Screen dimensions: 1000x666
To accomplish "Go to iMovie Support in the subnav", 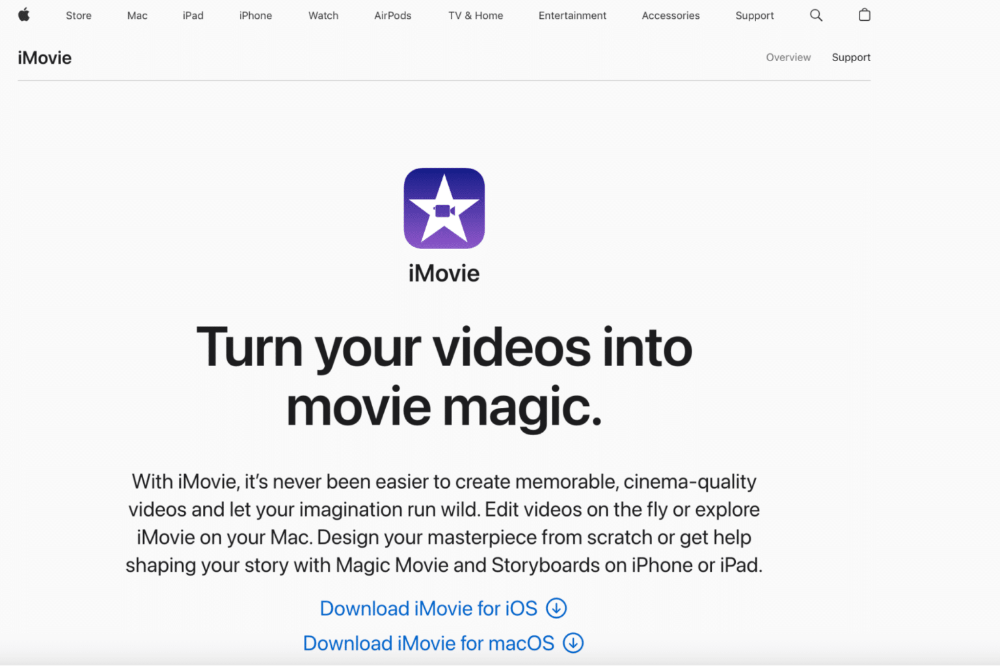I will pyautogui.click(x=851, y=57).
